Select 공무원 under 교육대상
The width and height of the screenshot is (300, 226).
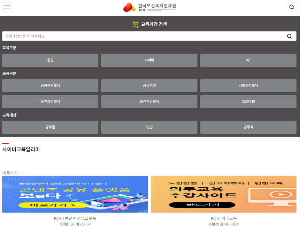tap(50, 127)
